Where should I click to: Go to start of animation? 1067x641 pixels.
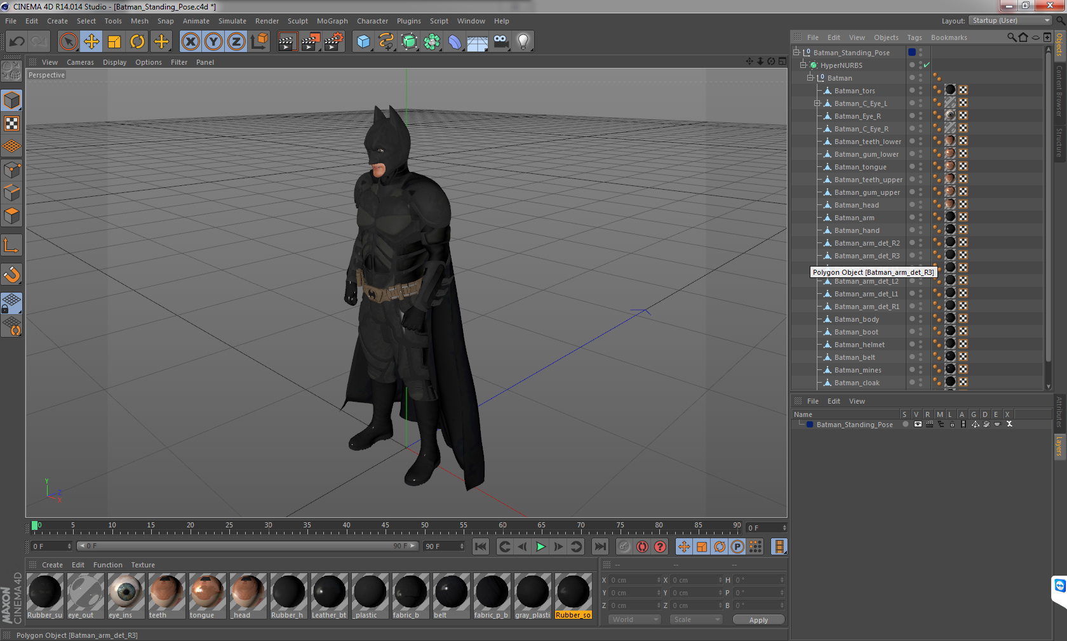click(481, 546)
